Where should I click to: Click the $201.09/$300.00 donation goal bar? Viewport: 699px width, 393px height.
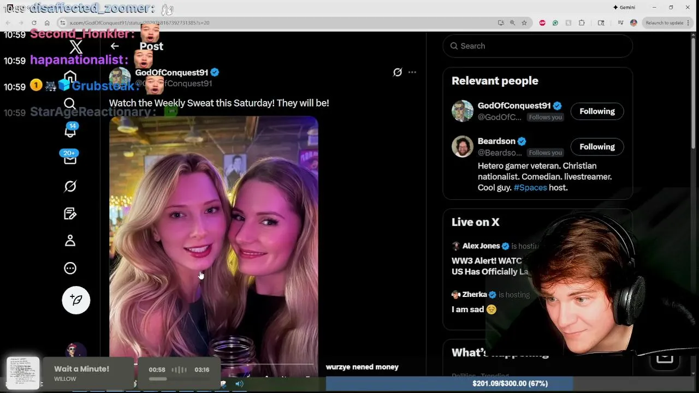point(510,384)
